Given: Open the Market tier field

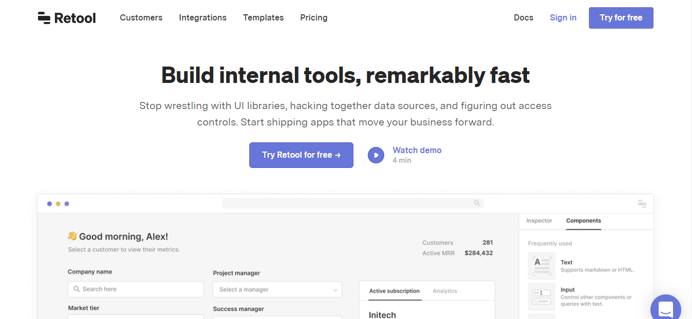Looking at the screenshot, I should click(135, 317).
